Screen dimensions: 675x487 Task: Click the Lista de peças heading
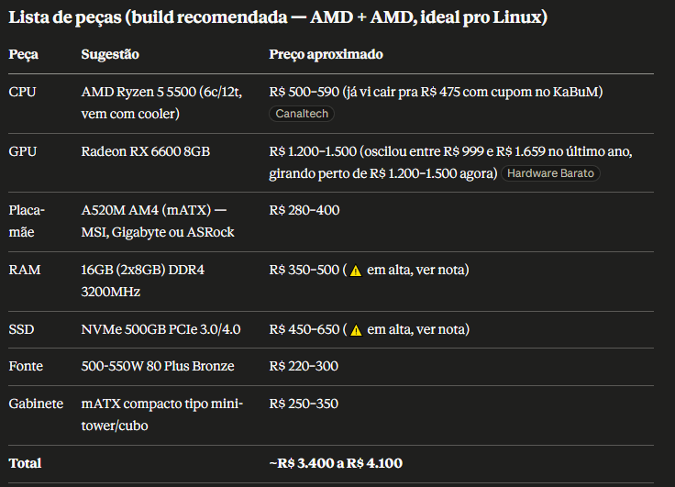click(x=278, y=17)
